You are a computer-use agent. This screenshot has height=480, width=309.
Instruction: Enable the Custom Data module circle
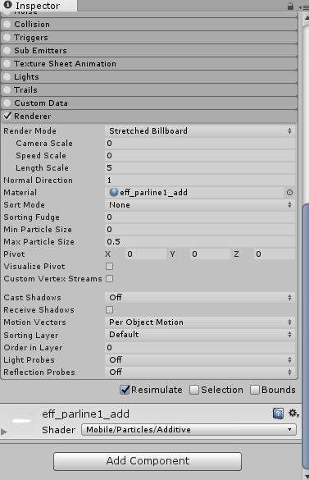tap(7, 103)
